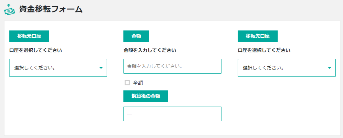Screen dimensions: 343x138
Task: Click the 金額 green label
Action: [x=136, y=36]
